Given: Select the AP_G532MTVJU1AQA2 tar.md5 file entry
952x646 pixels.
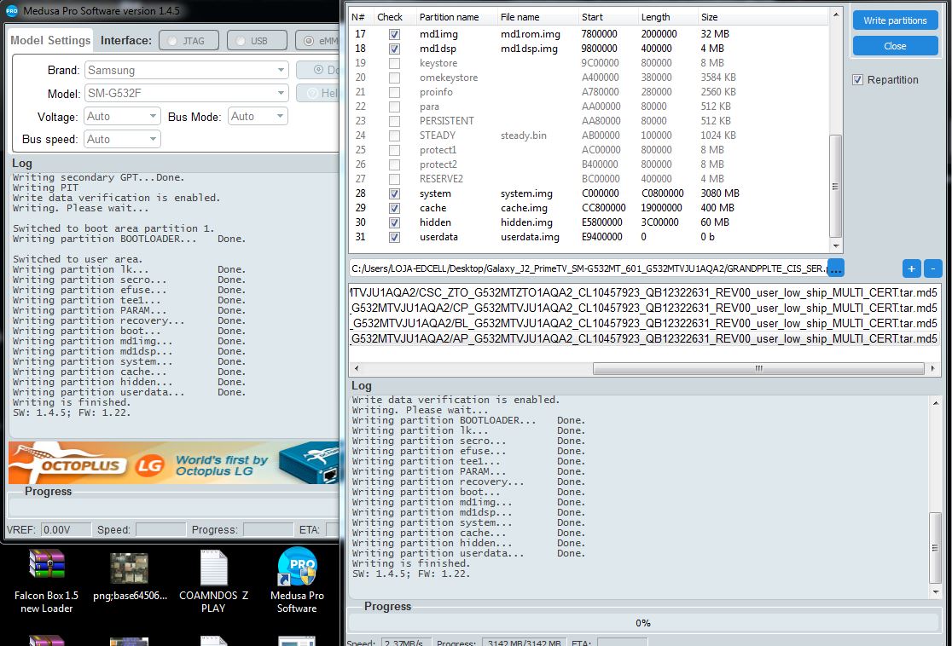Looking at the screenshot, I should 644,338.
